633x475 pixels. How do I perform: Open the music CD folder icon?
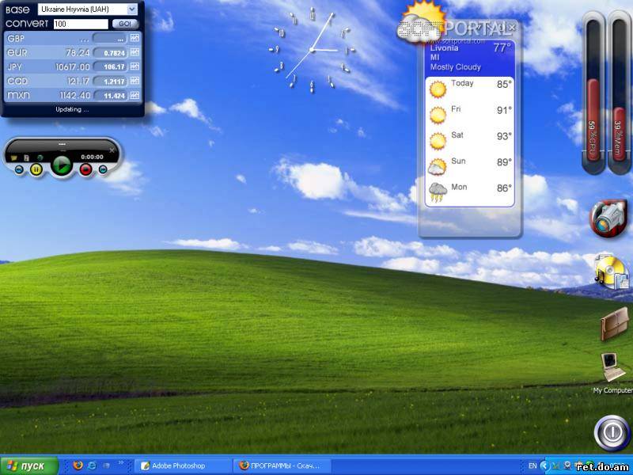(x=610, y=271)
